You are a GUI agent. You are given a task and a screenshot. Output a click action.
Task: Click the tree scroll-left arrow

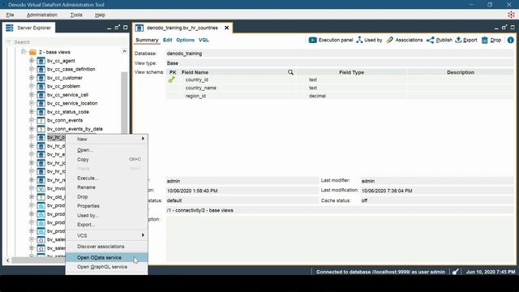[7, 260]
